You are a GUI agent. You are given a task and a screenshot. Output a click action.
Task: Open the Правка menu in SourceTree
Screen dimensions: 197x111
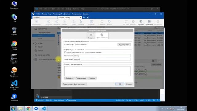pos(44,14)
